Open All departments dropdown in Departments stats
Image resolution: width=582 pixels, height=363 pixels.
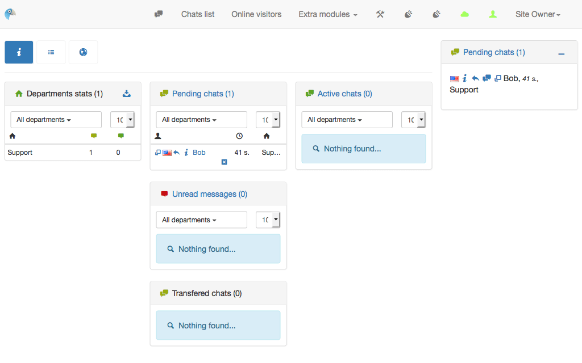point(56,120)
